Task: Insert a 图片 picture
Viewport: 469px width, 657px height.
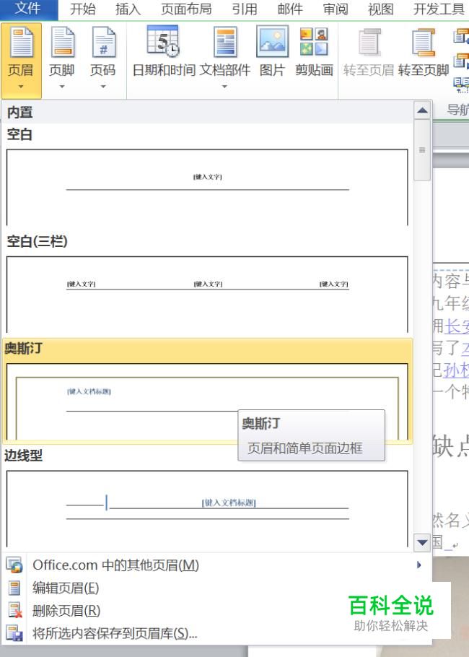Action: pyautogui.click(x=272, y=51)
